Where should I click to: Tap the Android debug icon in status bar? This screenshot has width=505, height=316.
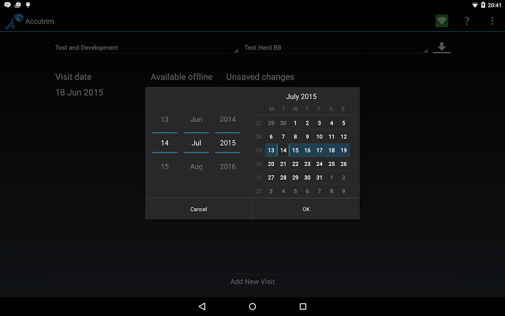28,5
